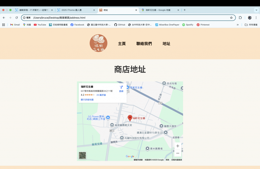This screenshot has width=260, height=169.
Task: Go to 主頁 in the site navigation
Action: (x=122, y=44)
